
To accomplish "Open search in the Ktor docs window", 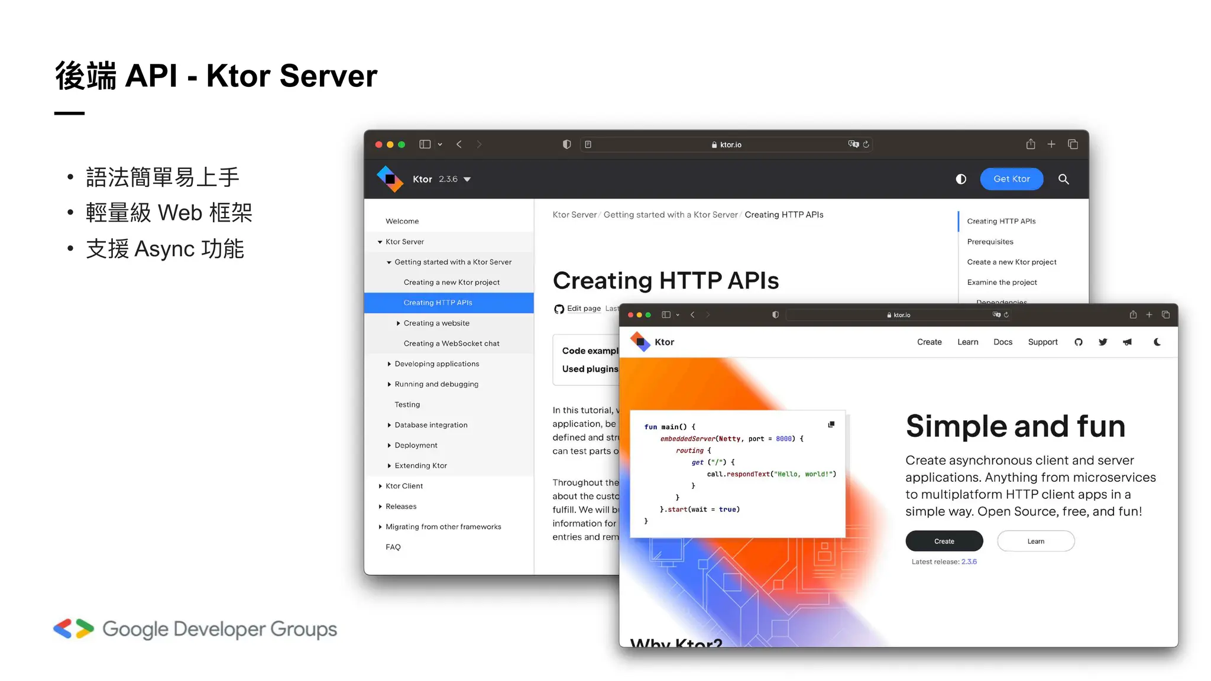I will pyautogui.click(x=1063, y=179).
